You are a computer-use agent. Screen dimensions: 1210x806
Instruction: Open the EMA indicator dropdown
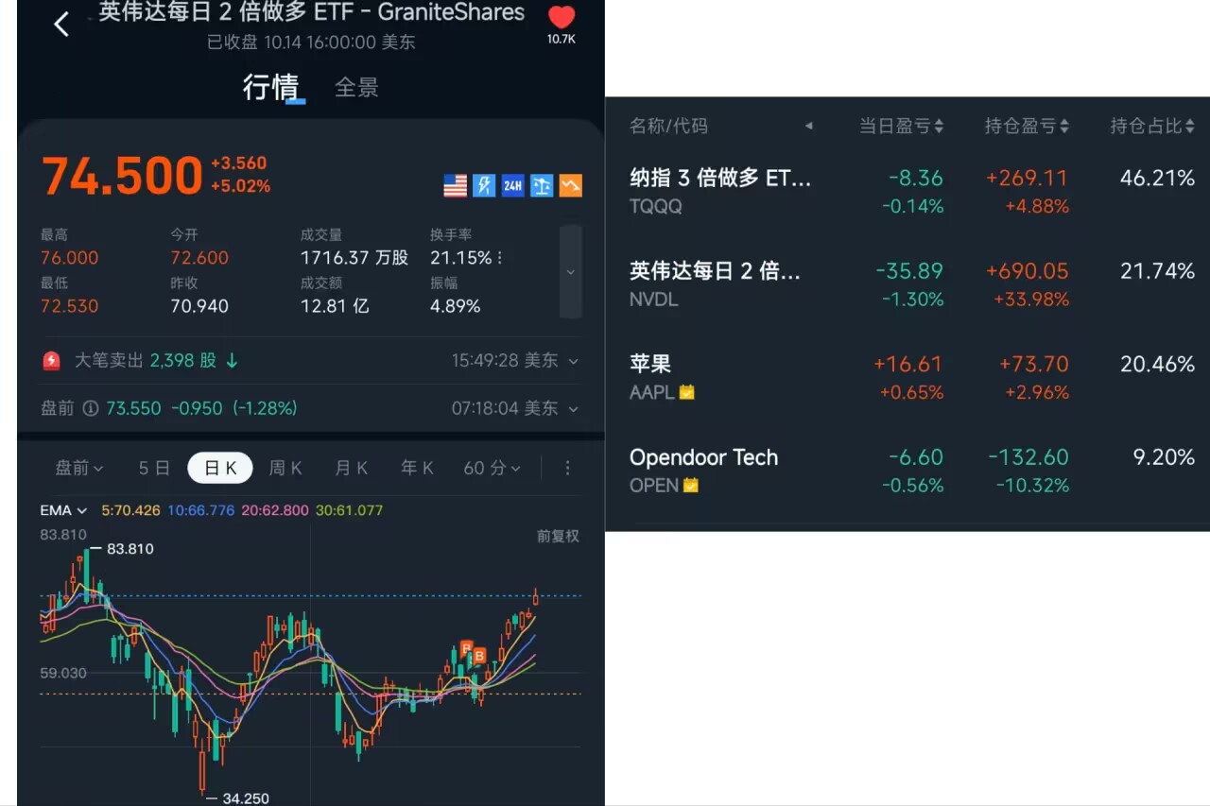tap(63, 510)
